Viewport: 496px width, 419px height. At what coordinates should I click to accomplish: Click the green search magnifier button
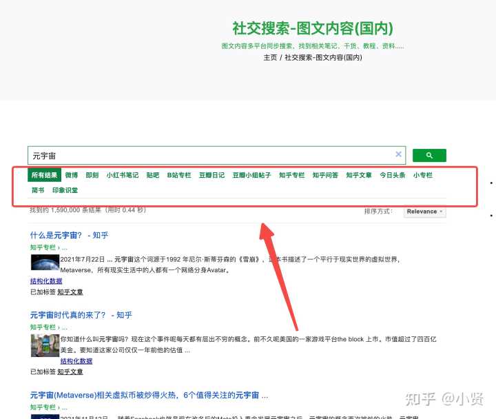tap(429, 155)
